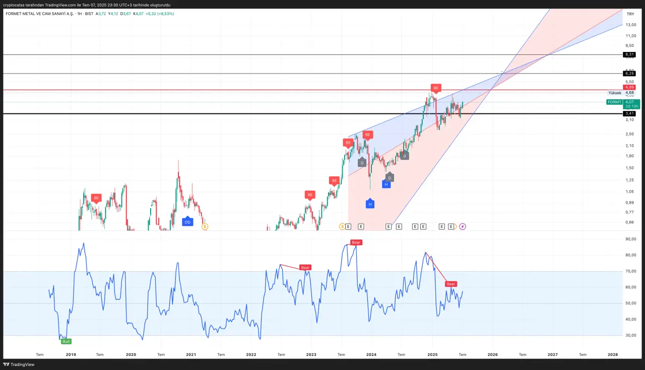
Task: Click the green Bull label on oscillator
Action: [x=66, y=341]
